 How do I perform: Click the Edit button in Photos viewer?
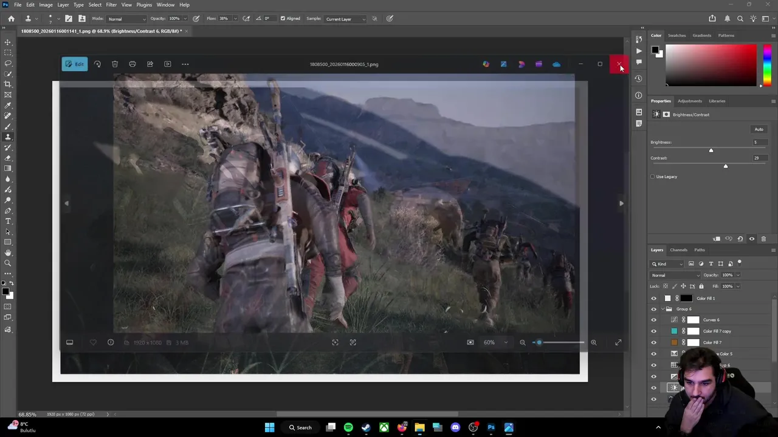pos(75,64)
